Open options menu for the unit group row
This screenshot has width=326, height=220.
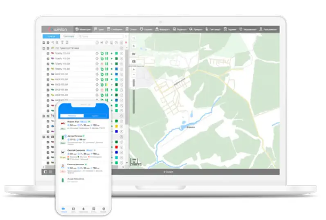(x=121, y=48)
